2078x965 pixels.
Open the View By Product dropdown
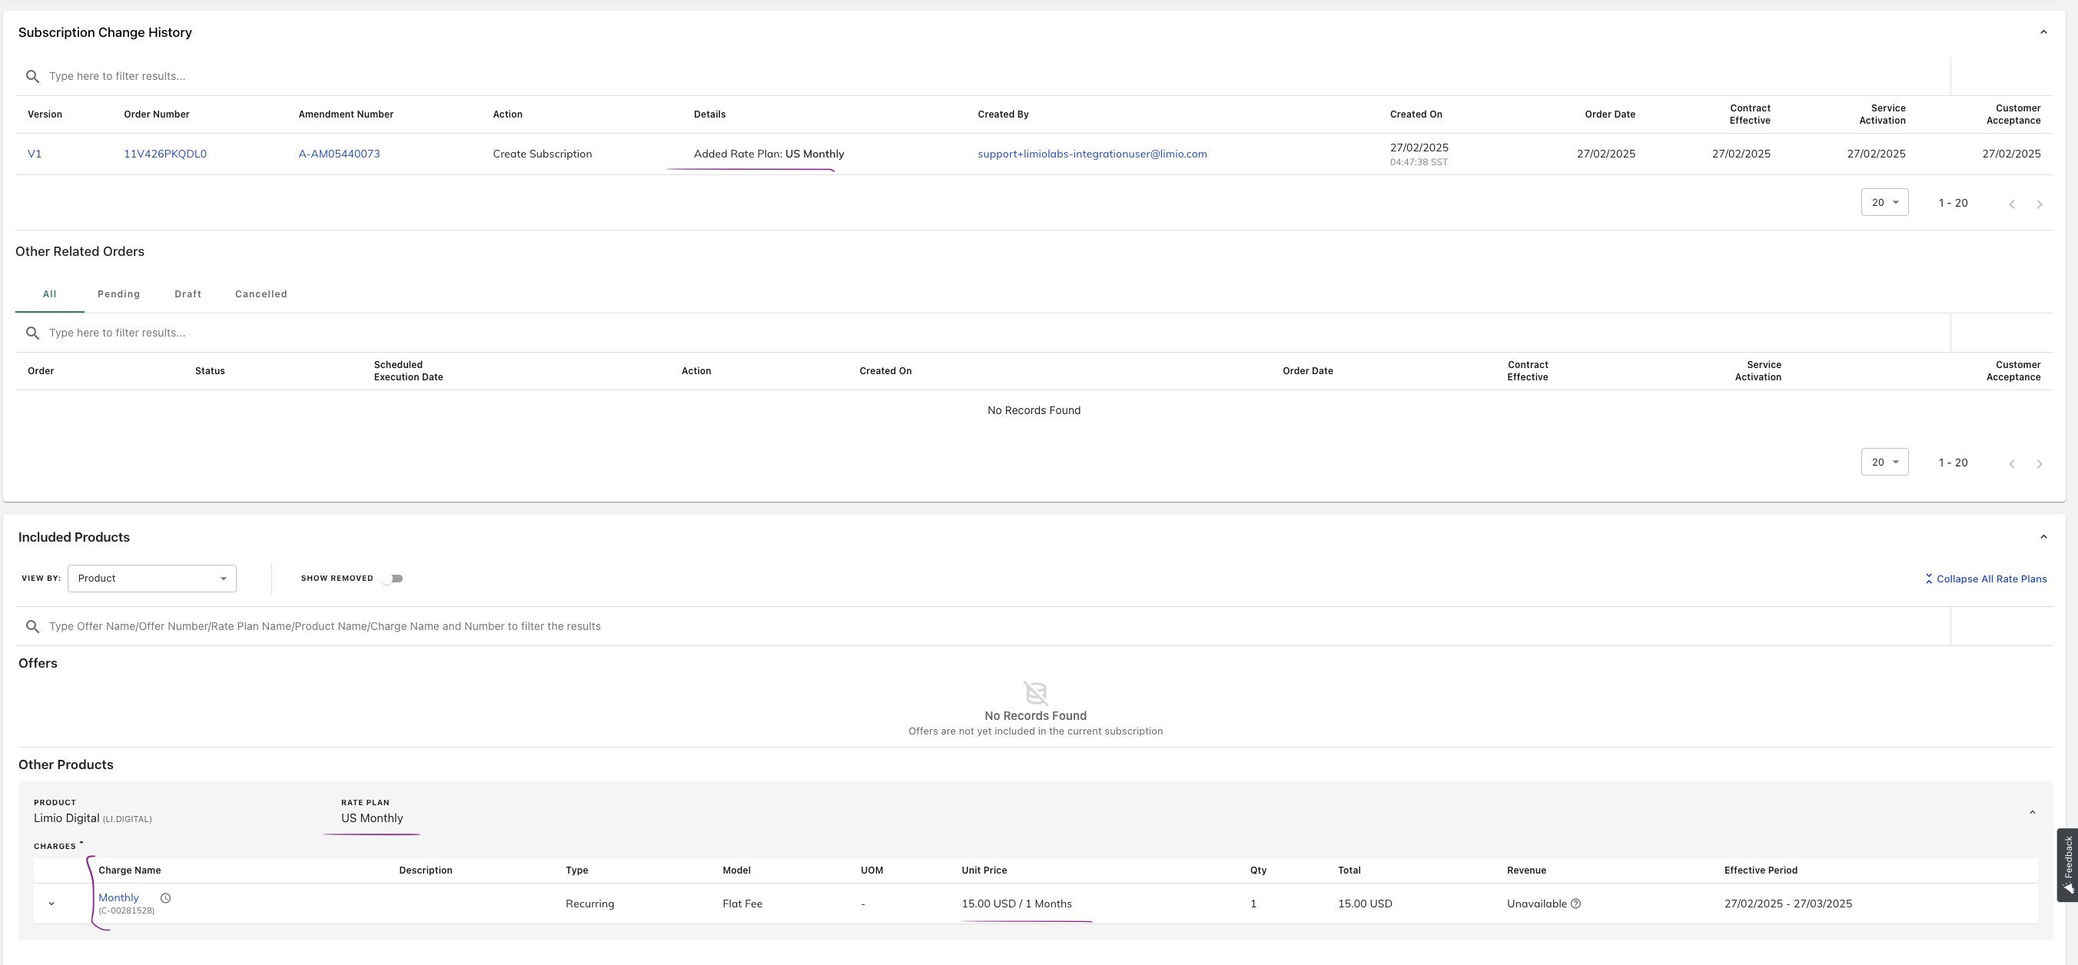151,578
